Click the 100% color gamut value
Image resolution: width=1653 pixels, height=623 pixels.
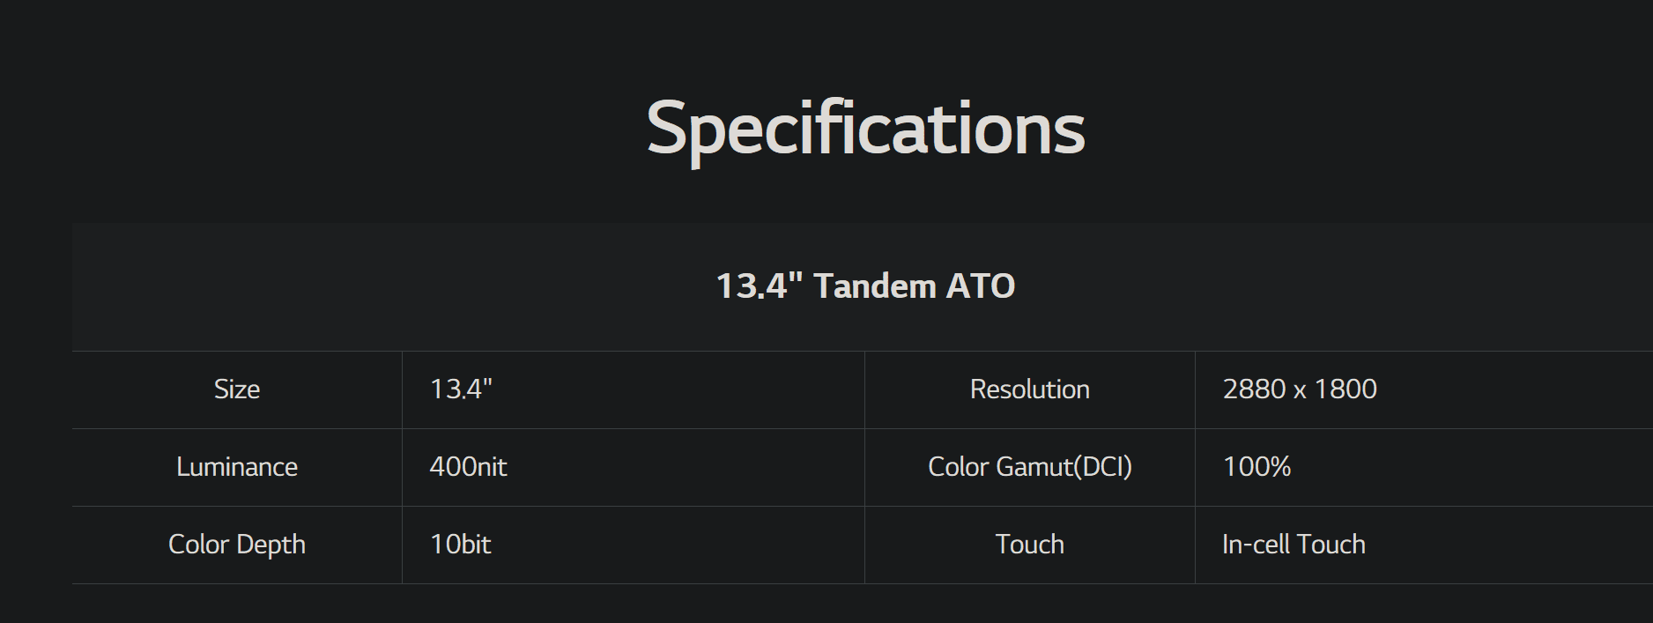click(1256, 467)
